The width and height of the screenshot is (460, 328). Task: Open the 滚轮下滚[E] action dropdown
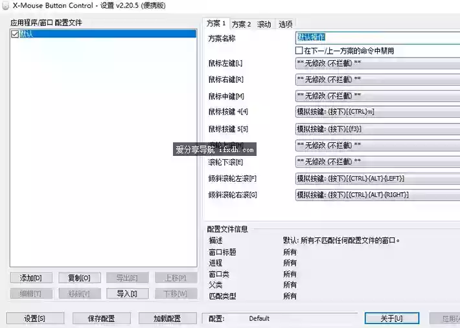tap(378, 162)
